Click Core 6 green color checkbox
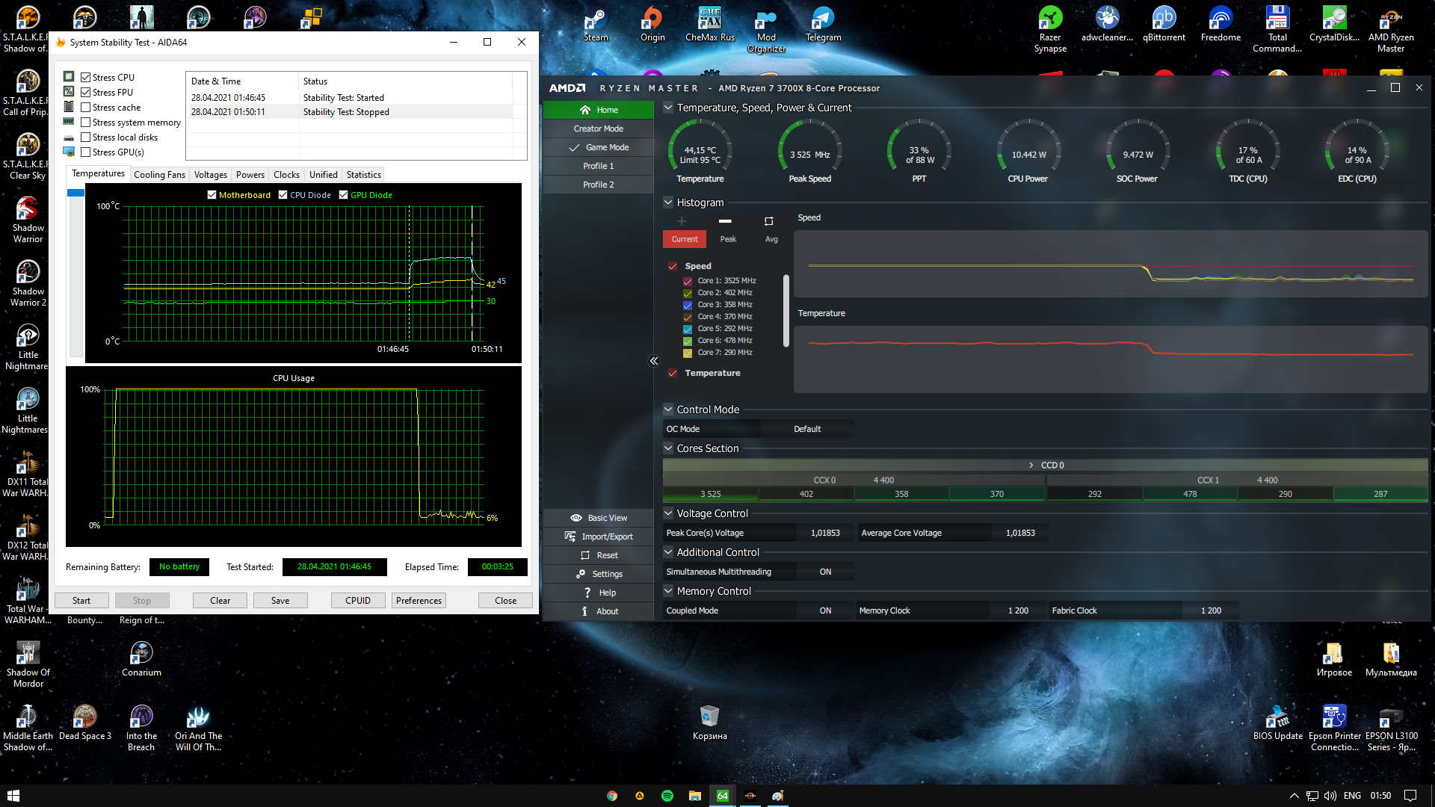1435x807 pixels. 688,341
